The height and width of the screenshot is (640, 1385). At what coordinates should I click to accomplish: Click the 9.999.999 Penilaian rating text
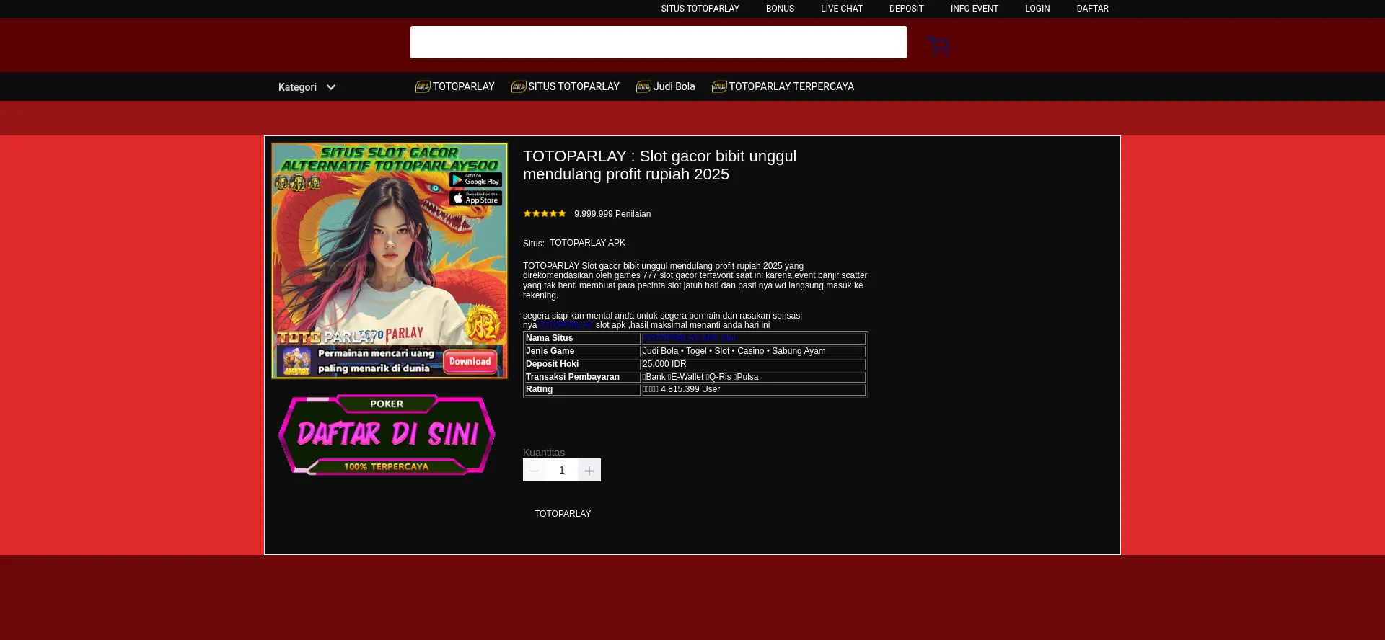(612, 214)
